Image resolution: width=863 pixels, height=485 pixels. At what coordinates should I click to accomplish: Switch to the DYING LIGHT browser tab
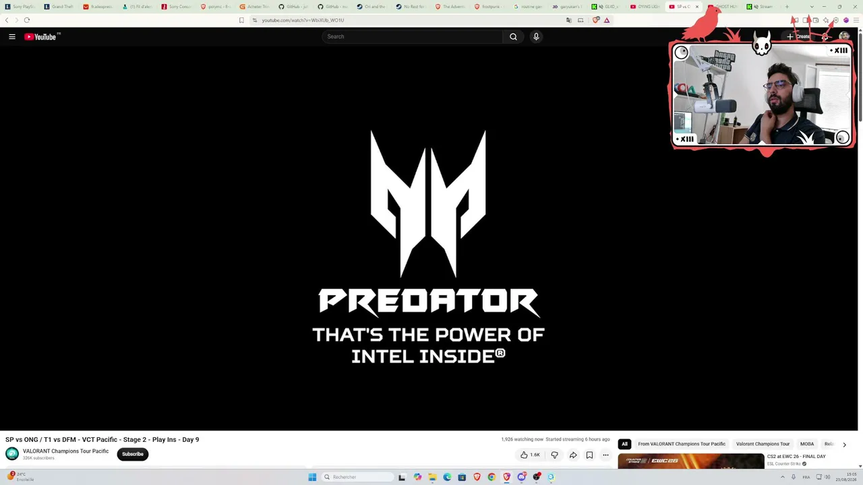pyautogui.click(x=645, y=7)
